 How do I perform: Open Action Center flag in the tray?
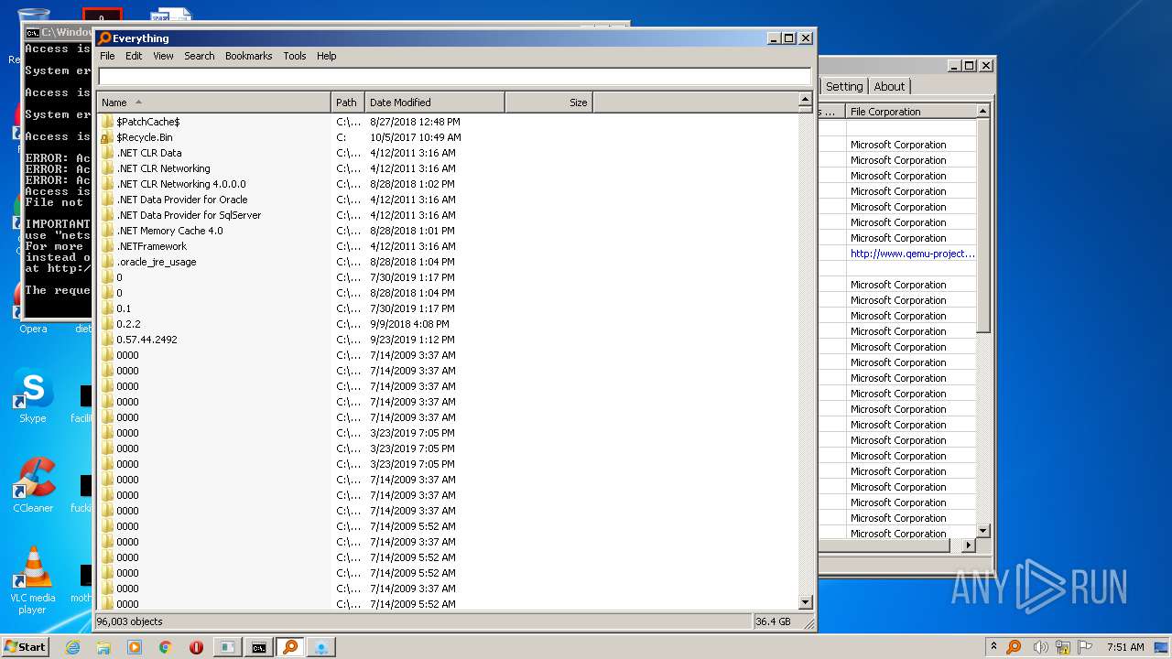pyautogui.click(x=1086, y=647)
